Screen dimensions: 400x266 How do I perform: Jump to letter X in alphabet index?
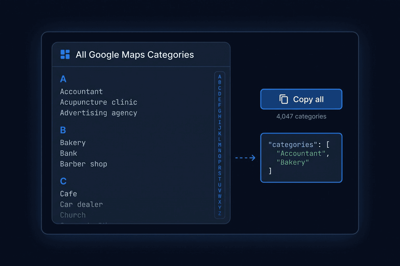[220, 202]
